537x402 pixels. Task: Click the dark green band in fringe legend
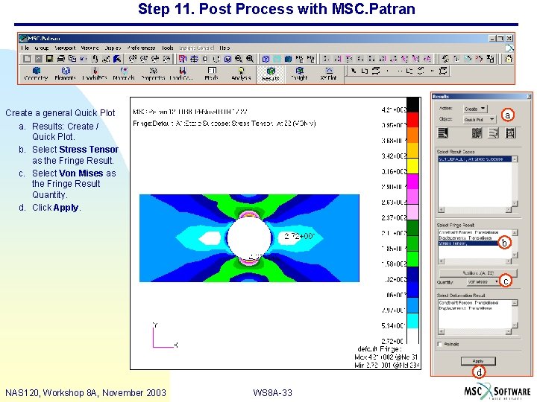[412, 228]
